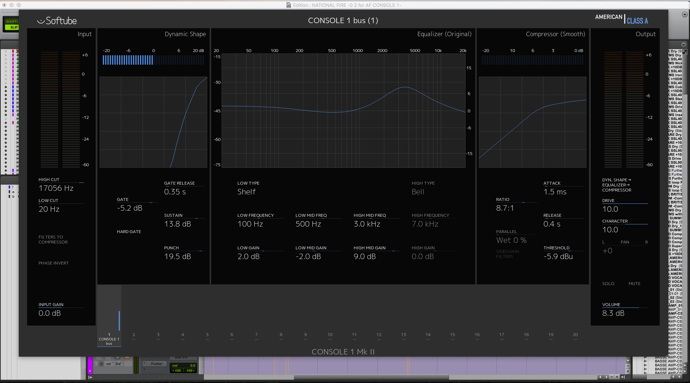Click the compressor Ratio 8.7:1 value
This screenshot has height=383, width=690.
(505, 208)
